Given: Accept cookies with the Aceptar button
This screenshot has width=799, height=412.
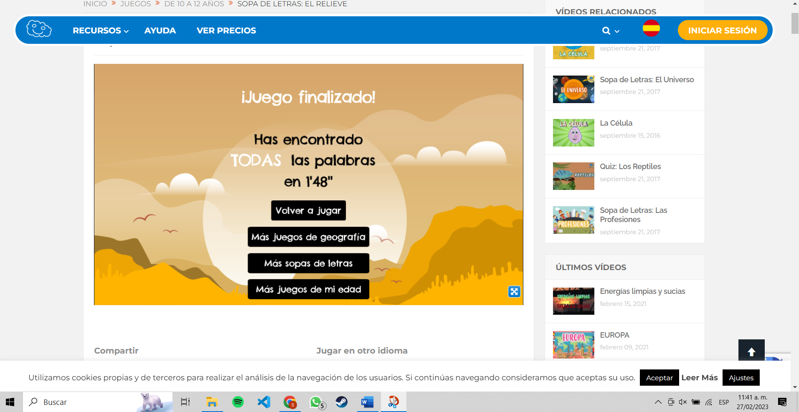Looking at the screenshot, I should (659, 378).
